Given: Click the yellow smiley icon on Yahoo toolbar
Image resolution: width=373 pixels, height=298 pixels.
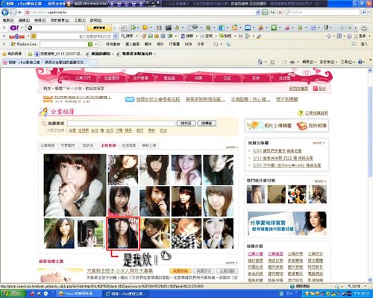Looking at the screenshot, I should tap(145, 28).
